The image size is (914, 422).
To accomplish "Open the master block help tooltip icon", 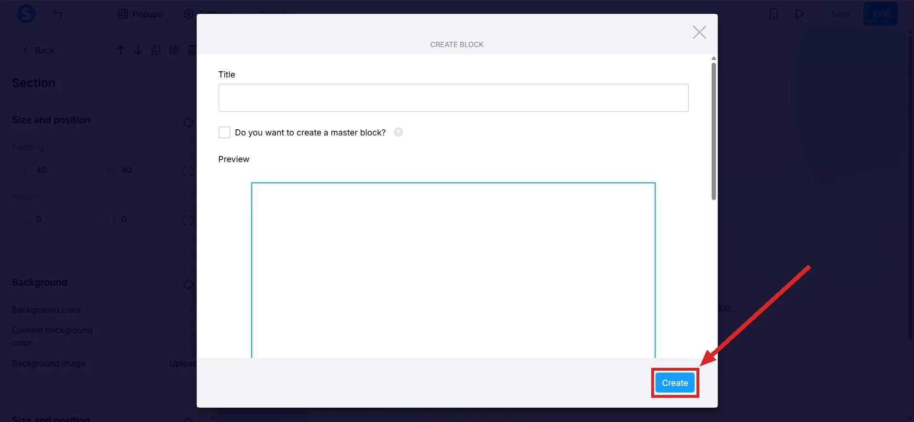I will (x=398, y=132).
